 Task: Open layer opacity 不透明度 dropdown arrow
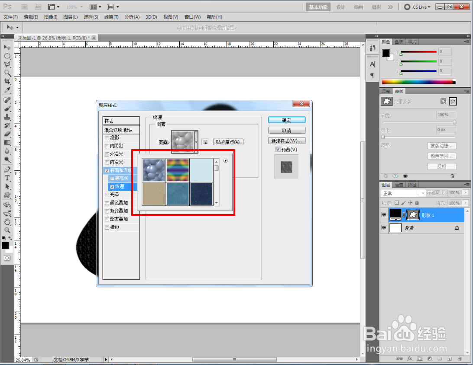pos(466,193)
